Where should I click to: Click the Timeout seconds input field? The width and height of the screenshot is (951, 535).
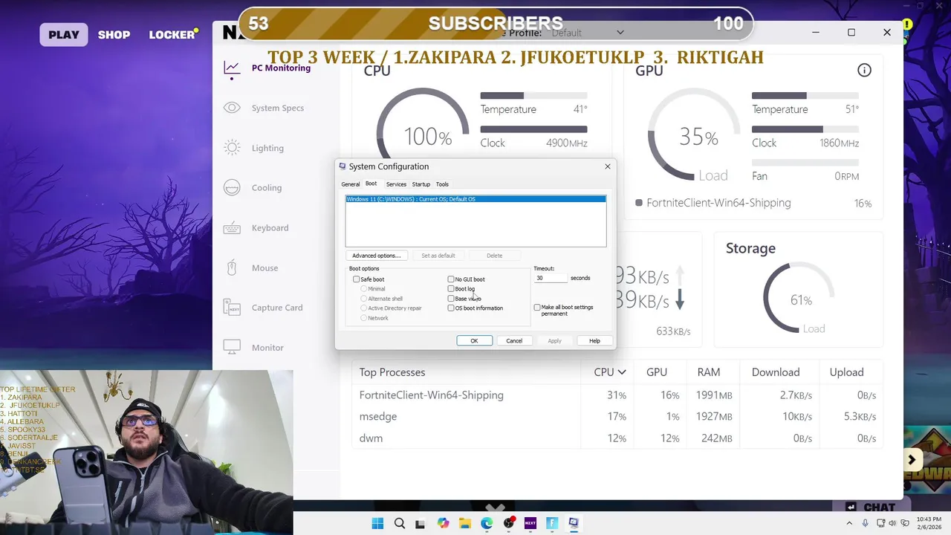click(551, 278)
